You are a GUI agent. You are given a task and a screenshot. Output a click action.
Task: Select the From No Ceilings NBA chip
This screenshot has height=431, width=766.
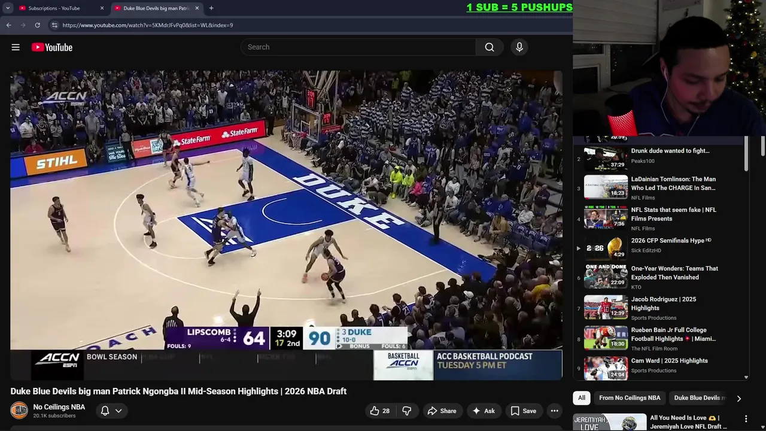click(x=630, y=397)
